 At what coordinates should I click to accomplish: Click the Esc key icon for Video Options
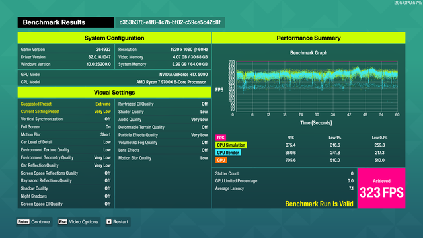click(63, 222)
